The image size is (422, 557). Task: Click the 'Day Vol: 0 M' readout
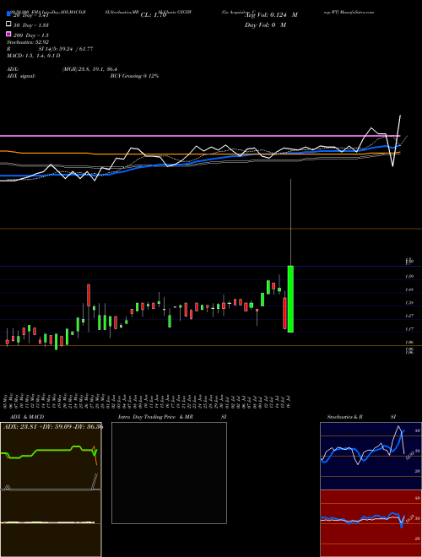[x=265, y=25]
